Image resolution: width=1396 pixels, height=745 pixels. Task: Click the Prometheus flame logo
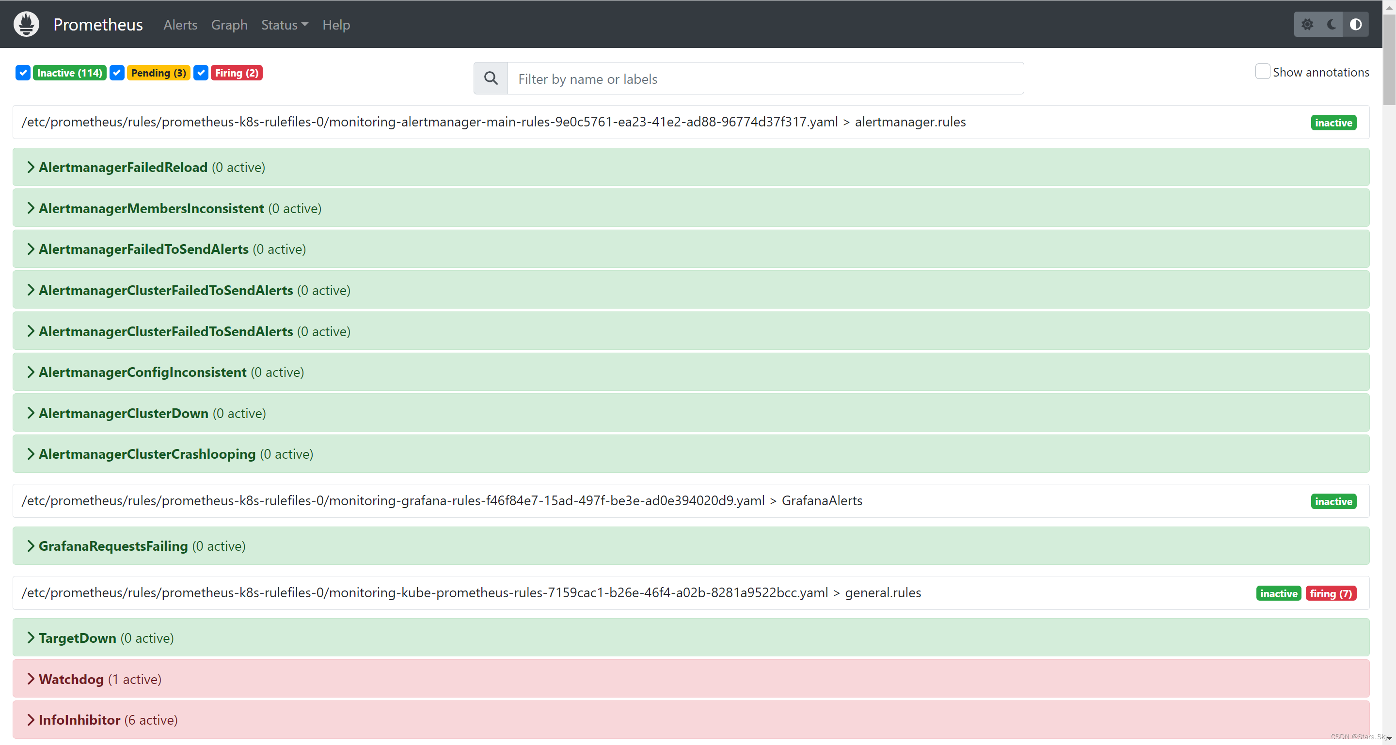27,24
